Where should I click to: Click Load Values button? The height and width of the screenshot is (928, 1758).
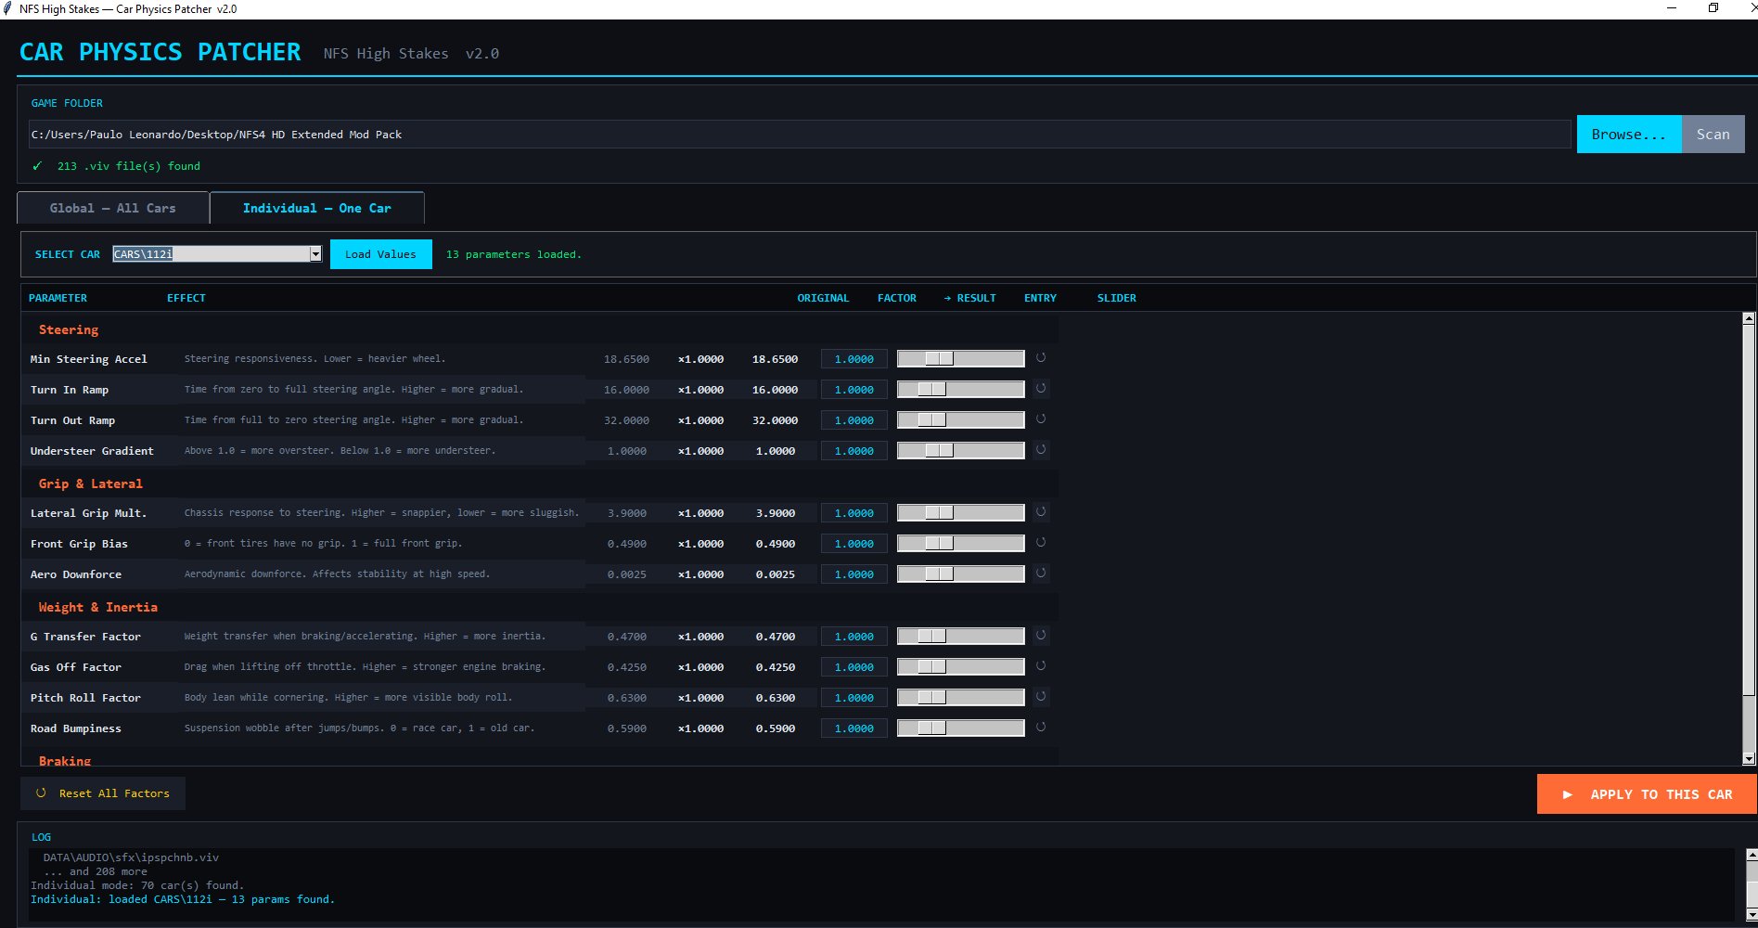tap(381, 254)
